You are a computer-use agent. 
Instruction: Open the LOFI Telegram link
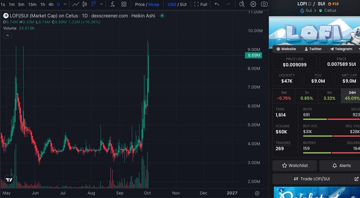(x=341, y=49)
